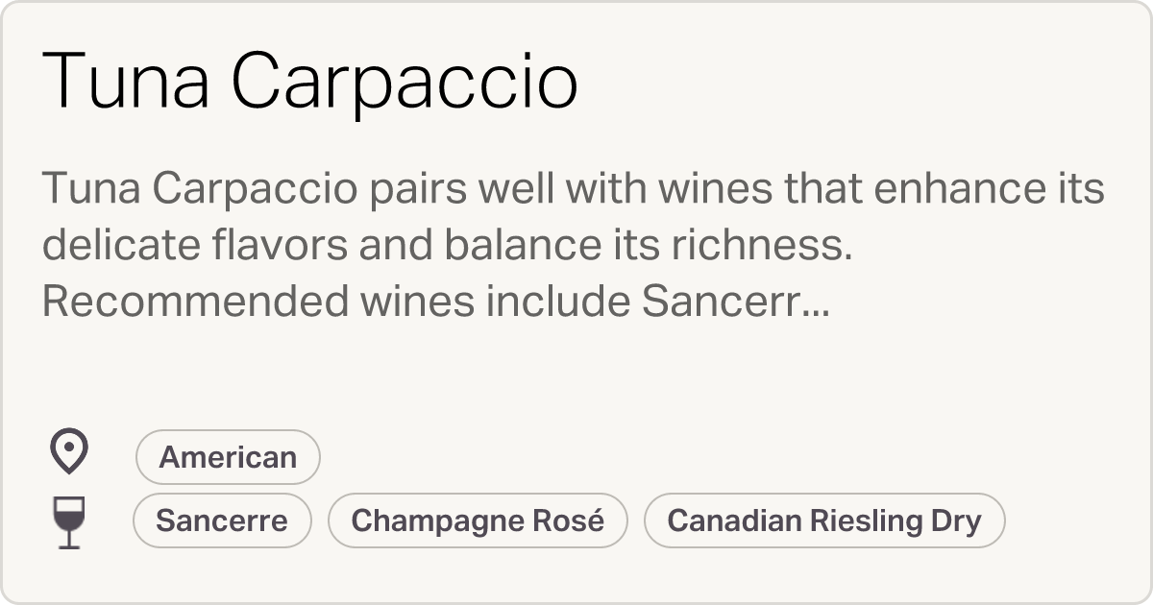
Task: Expand the Canadian Riesling Dry chip
Action: 824,520
